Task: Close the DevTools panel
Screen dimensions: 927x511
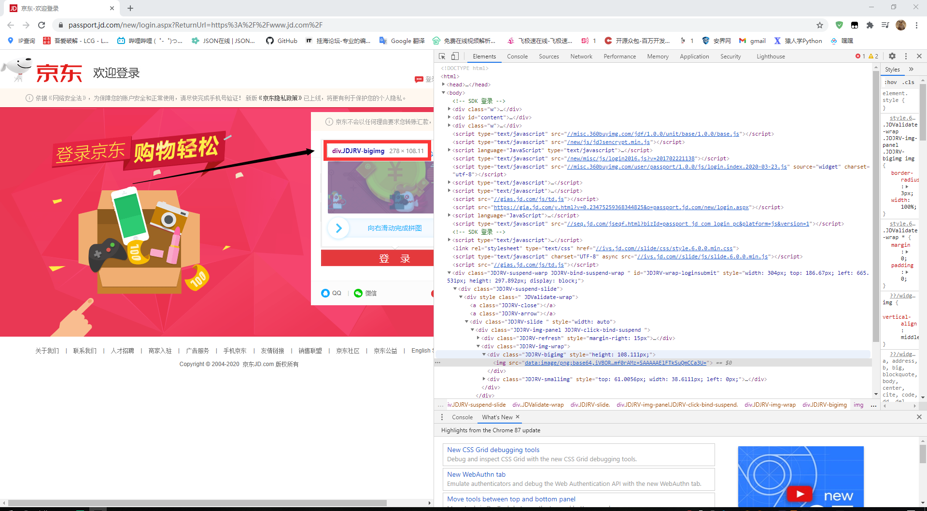Action: pyautogui.click(x=919, y=56)
